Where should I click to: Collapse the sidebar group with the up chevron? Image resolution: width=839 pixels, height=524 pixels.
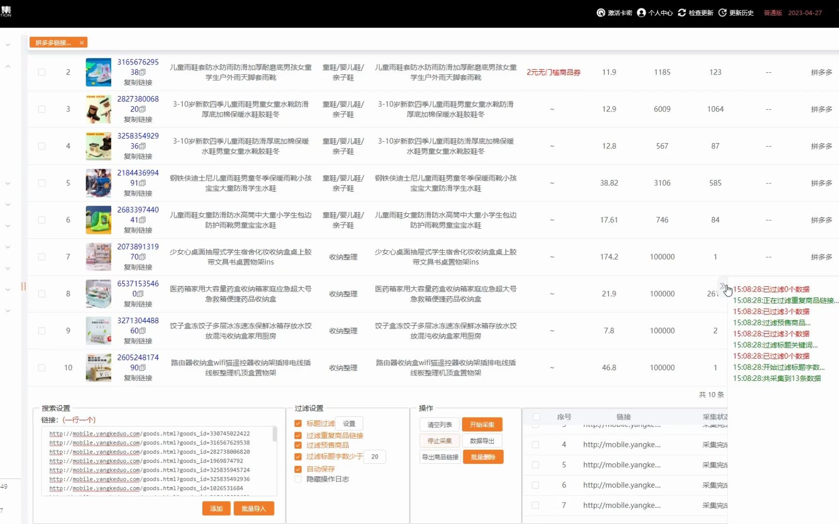(x=8, y=66)
